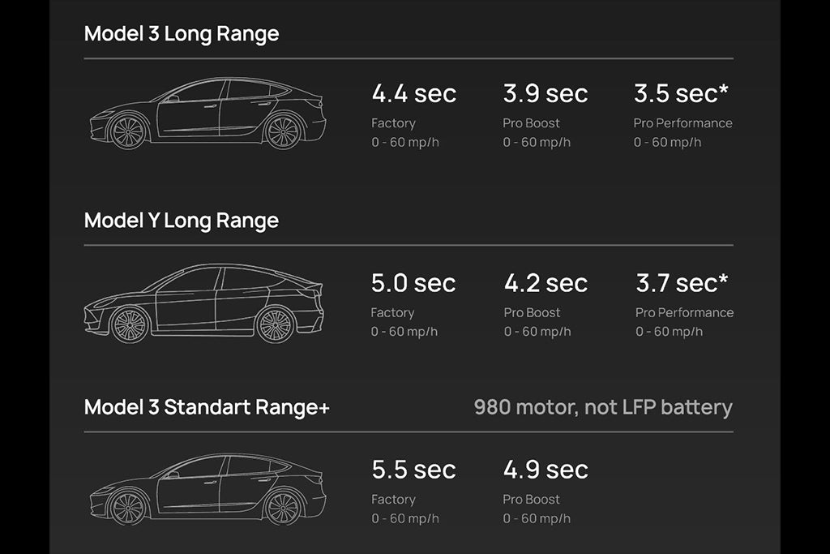Click the 3.9 sec Pro Boost time
The image size is (830, 554).
tap(545, 94)
